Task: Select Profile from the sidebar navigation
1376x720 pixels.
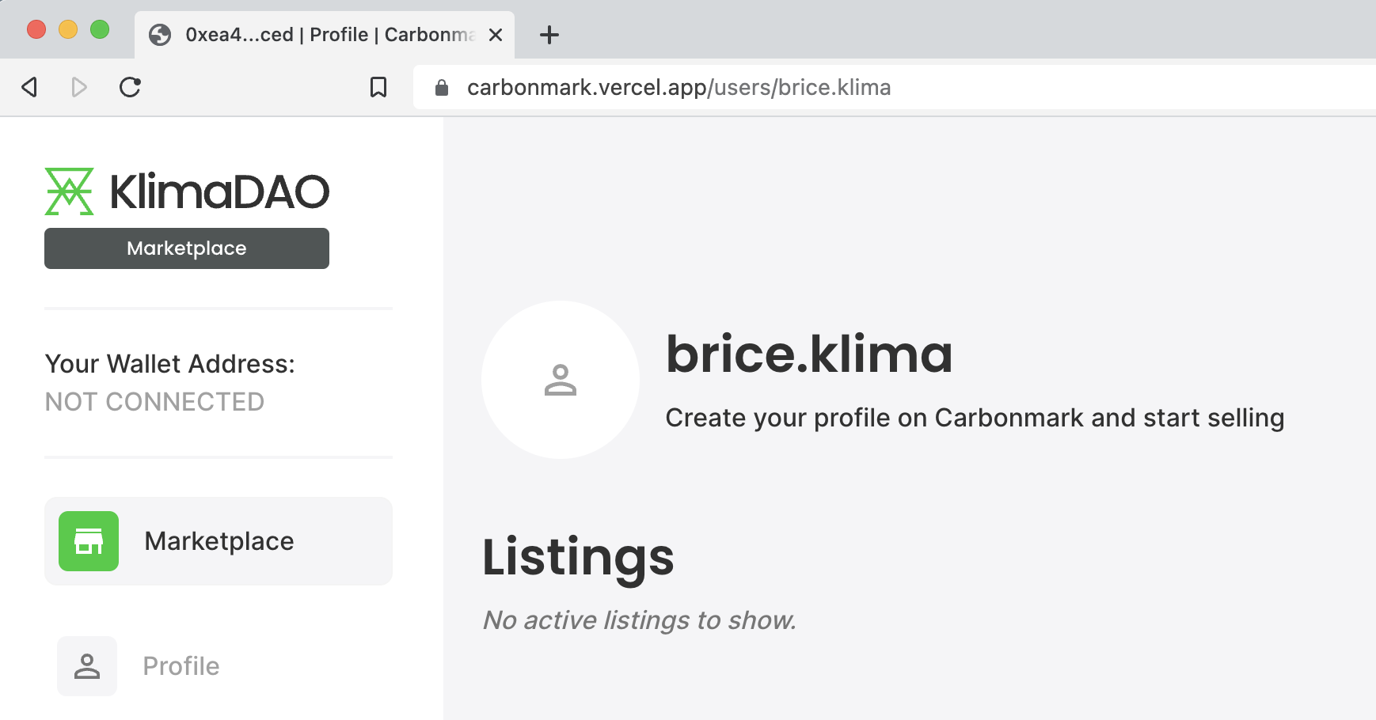Action: point(181,665)
